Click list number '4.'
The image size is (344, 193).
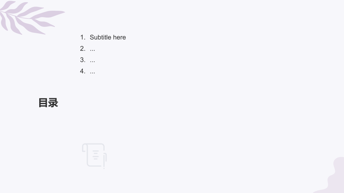[83, 71]
